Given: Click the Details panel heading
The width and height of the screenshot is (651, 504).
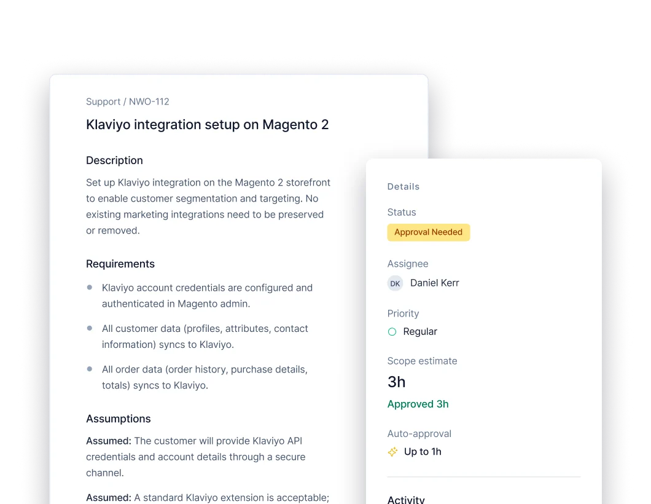Looking at the screenshot, I should (x=403, y=187).
